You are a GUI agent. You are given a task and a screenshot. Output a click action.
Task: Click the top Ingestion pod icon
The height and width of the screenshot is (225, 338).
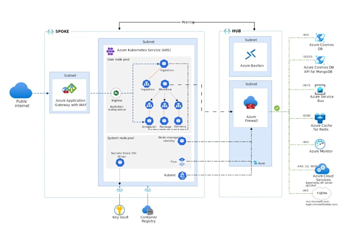164,64
